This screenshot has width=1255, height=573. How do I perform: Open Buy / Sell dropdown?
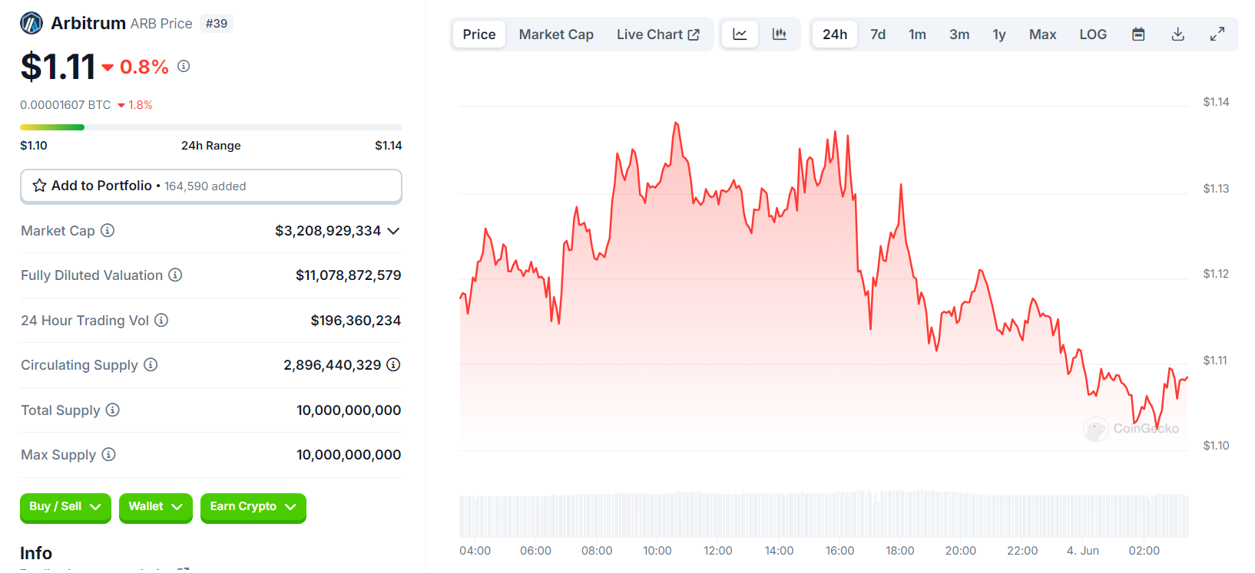click(65, 507)
